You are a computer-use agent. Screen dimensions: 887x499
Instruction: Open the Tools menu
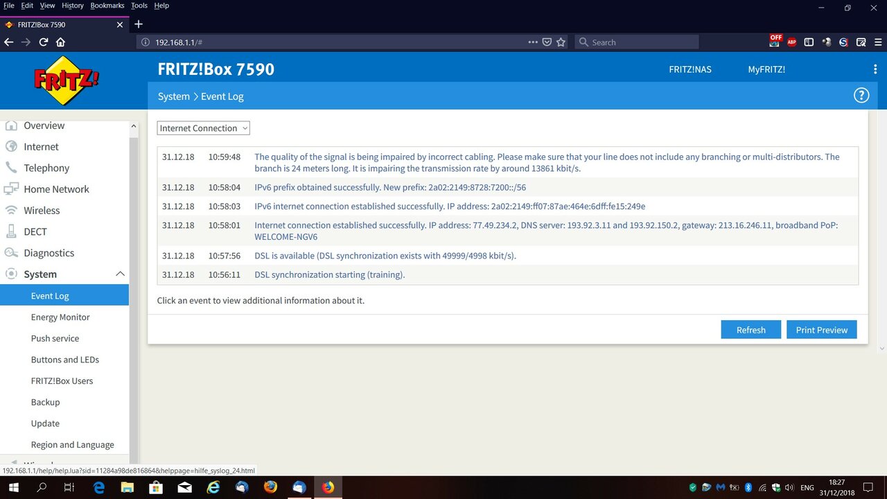coord(139,6)
